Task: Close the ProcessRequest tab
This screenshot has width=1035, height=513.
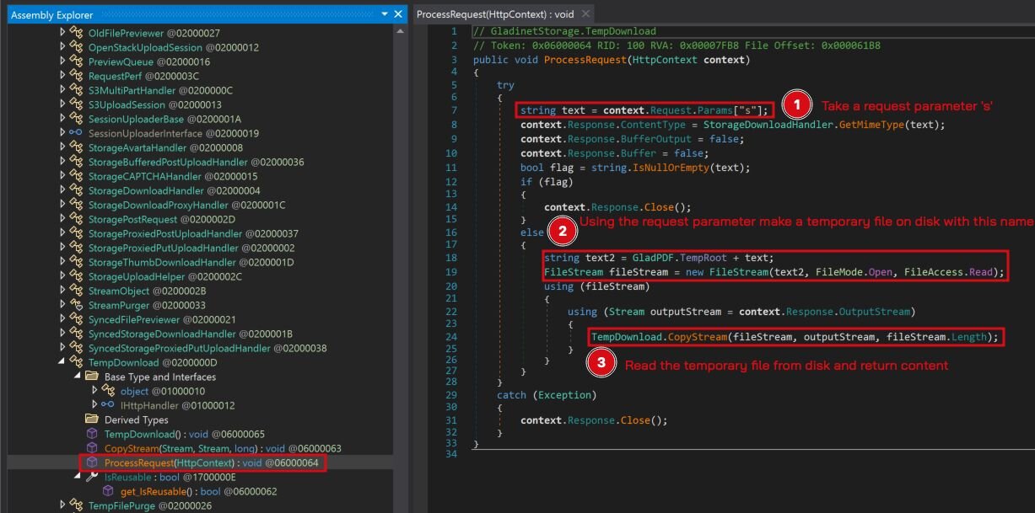Action: point(585,13)
